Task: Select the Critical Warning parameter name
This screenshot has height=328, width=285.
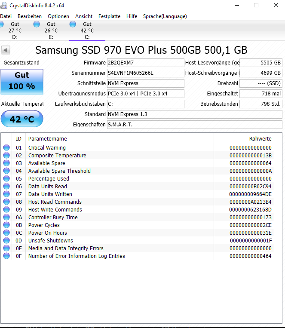Action: pos(47,148)
